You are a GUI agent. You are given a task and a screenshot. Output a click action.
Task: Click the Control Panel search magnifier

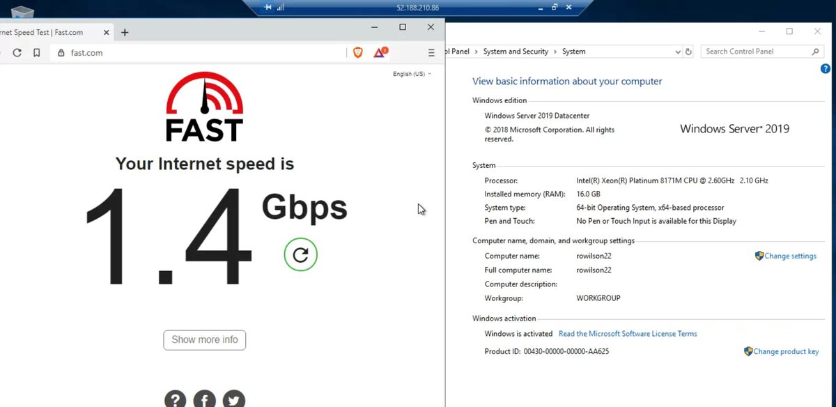click(816, 52)
